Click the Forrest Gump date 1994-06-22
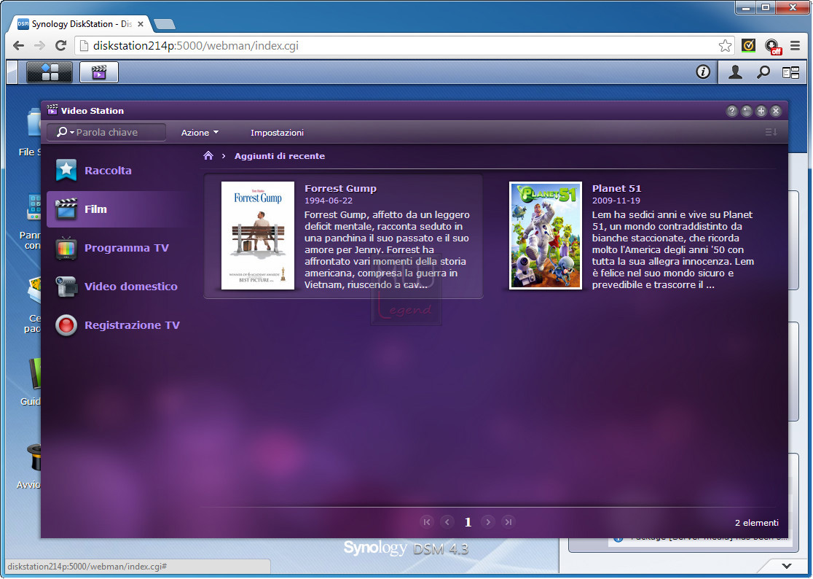 (329, 201)
